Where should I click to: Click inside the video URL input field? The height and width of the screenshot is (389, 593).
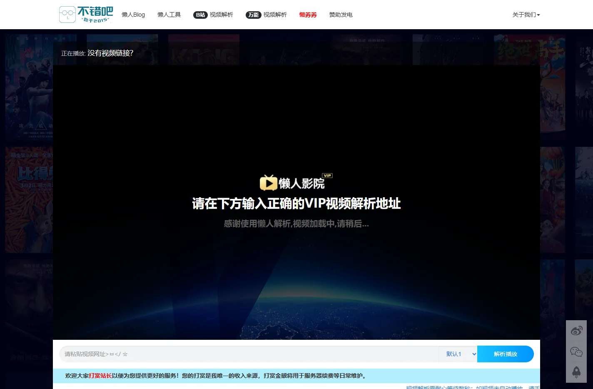point(249,354)
